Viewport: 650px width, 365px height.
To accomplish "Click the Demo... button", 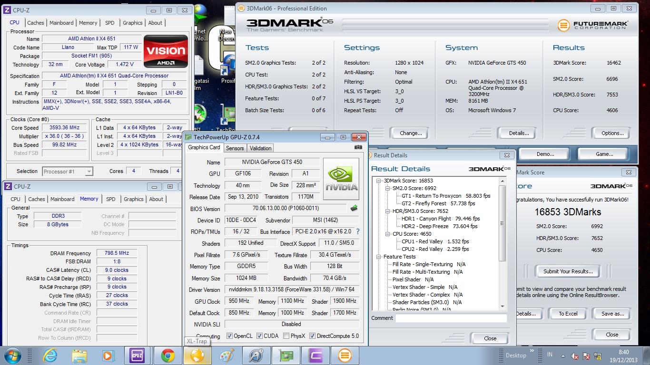I will pyautogui.click(x=545, y=154).
